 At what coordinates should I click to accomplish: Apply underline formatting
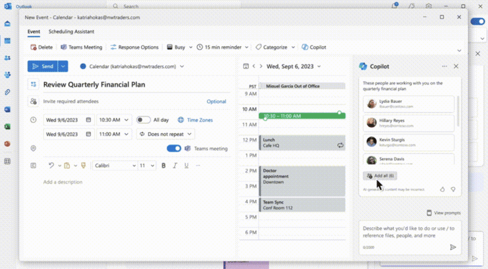[186, 165]
